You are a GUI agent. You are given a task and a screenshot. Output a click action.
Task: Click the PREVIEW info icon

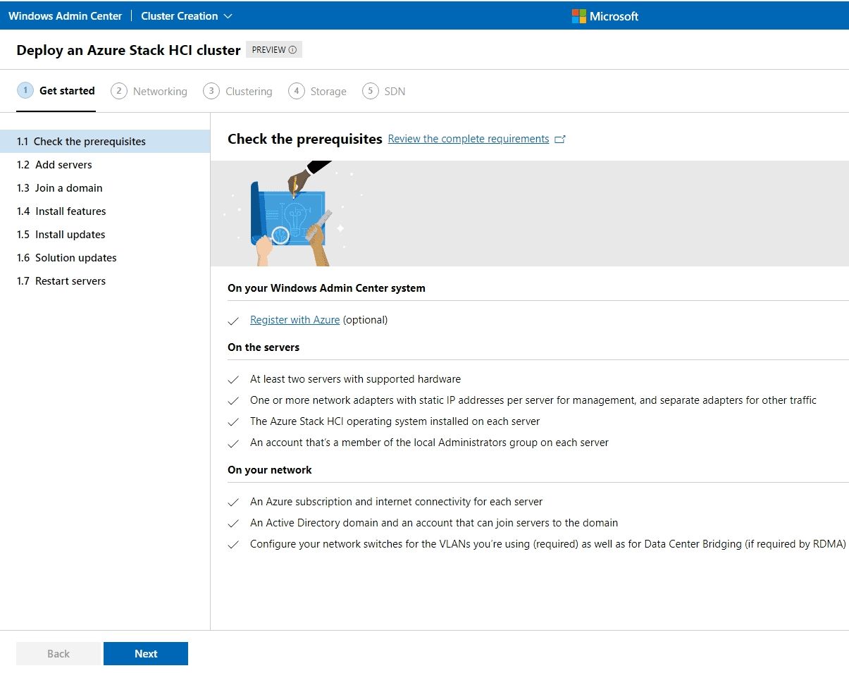pos(292,50)
